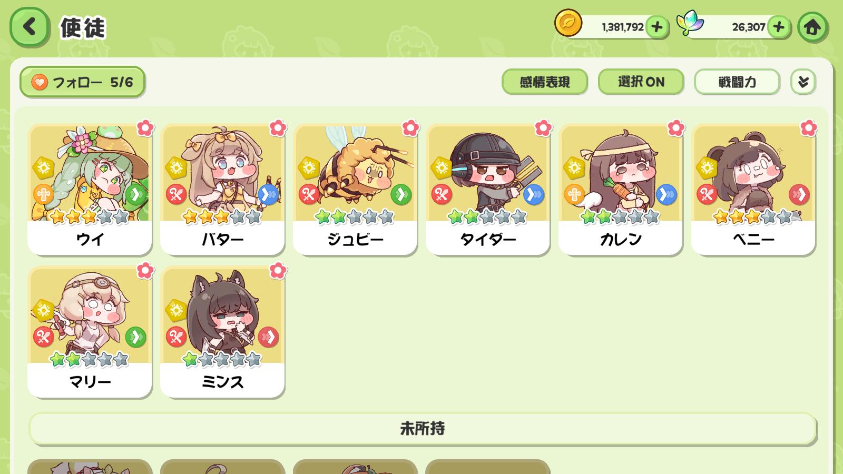Click the gold coin currency icon
843x474 pixels.
pyautogui.click(x=568, y=24)
